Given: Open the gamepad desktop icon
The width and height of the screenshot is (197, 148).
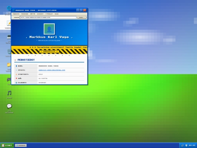Looking at the screenshot, I should (9, 80).
